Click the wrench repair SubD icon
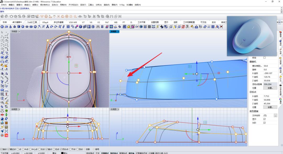This screenshot has width=283, height=154. [162, 27]
